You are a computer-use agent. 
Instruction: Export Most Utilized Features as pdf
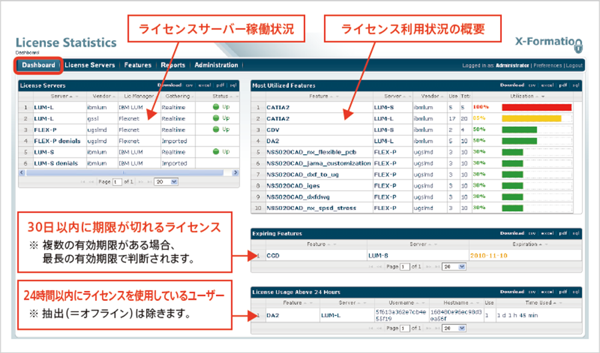[563, 85]
